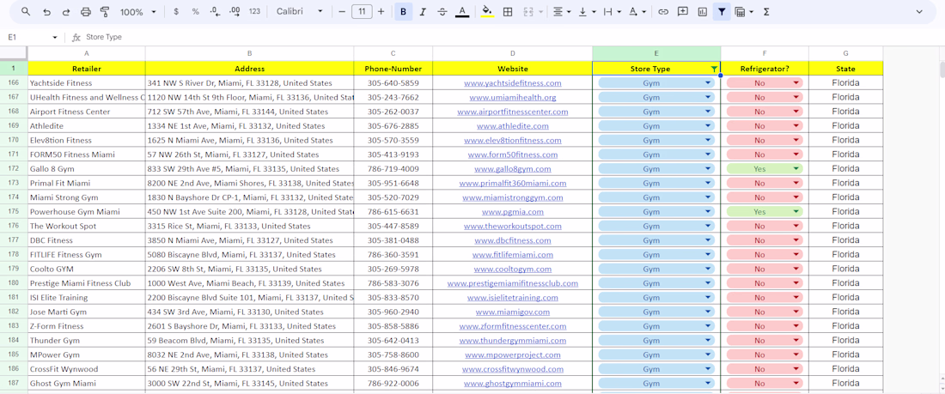This screenshot has height=394, width=945.
Task: Toggle the active filter button in toolbar
Action: 722,11
